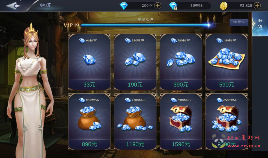The width and height of the screenshot is (268, 158).
Task: Choose the 1180钻石 pack on the carpet
Action: coord(227,62)
